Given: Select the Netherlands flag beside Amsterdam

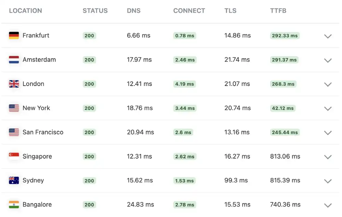Looking at the screenshot, I should pyautogui.click(x=14, y=59).
